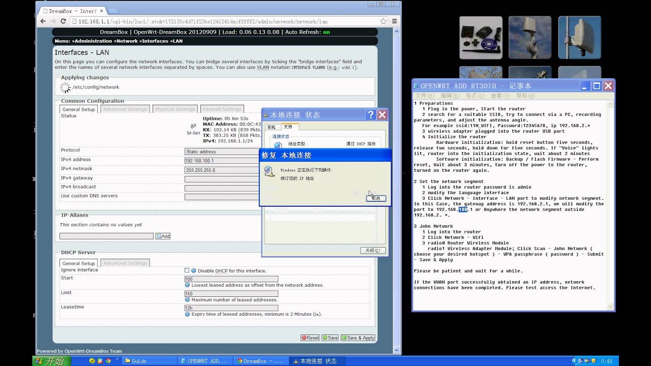Screen dimensions: 651x366
Task: Click the Notepad vertical scrollbar
Action: [610, 204]
